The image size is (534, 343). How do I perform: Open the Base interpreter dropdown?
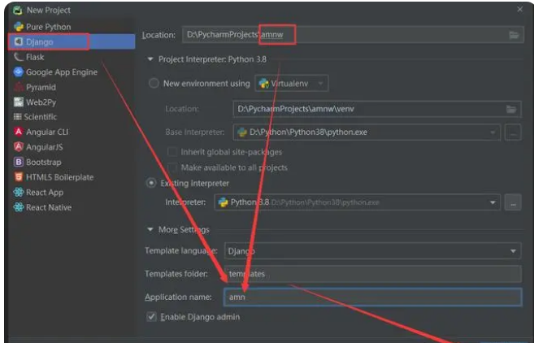[367, 132]
